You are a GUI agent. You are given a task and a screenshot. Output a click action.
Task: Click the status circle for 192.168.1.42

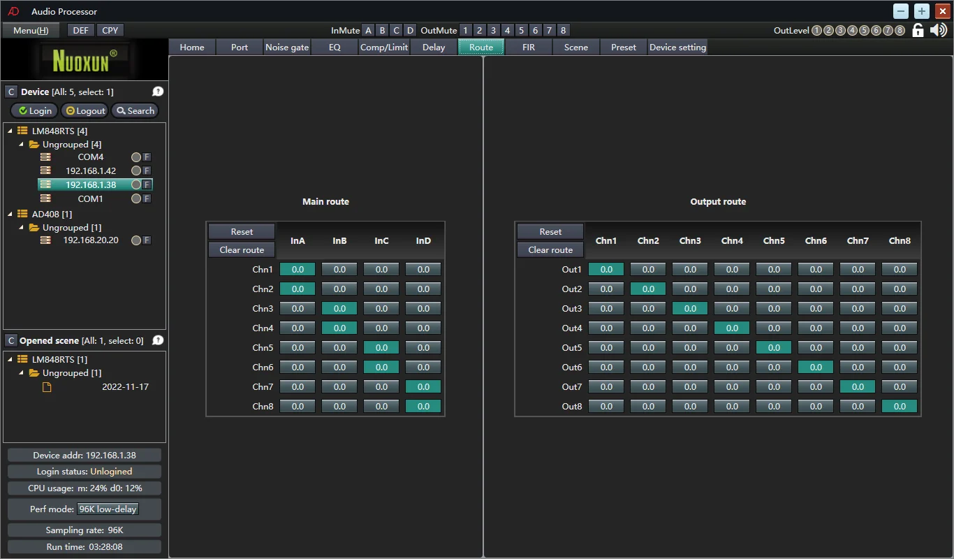point(136,171)
